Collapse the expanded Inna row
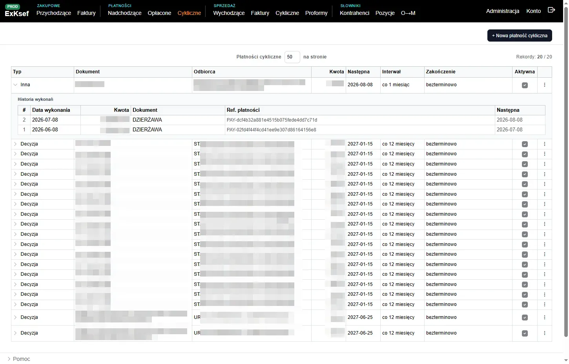569x364 pixels. [15, 85]
